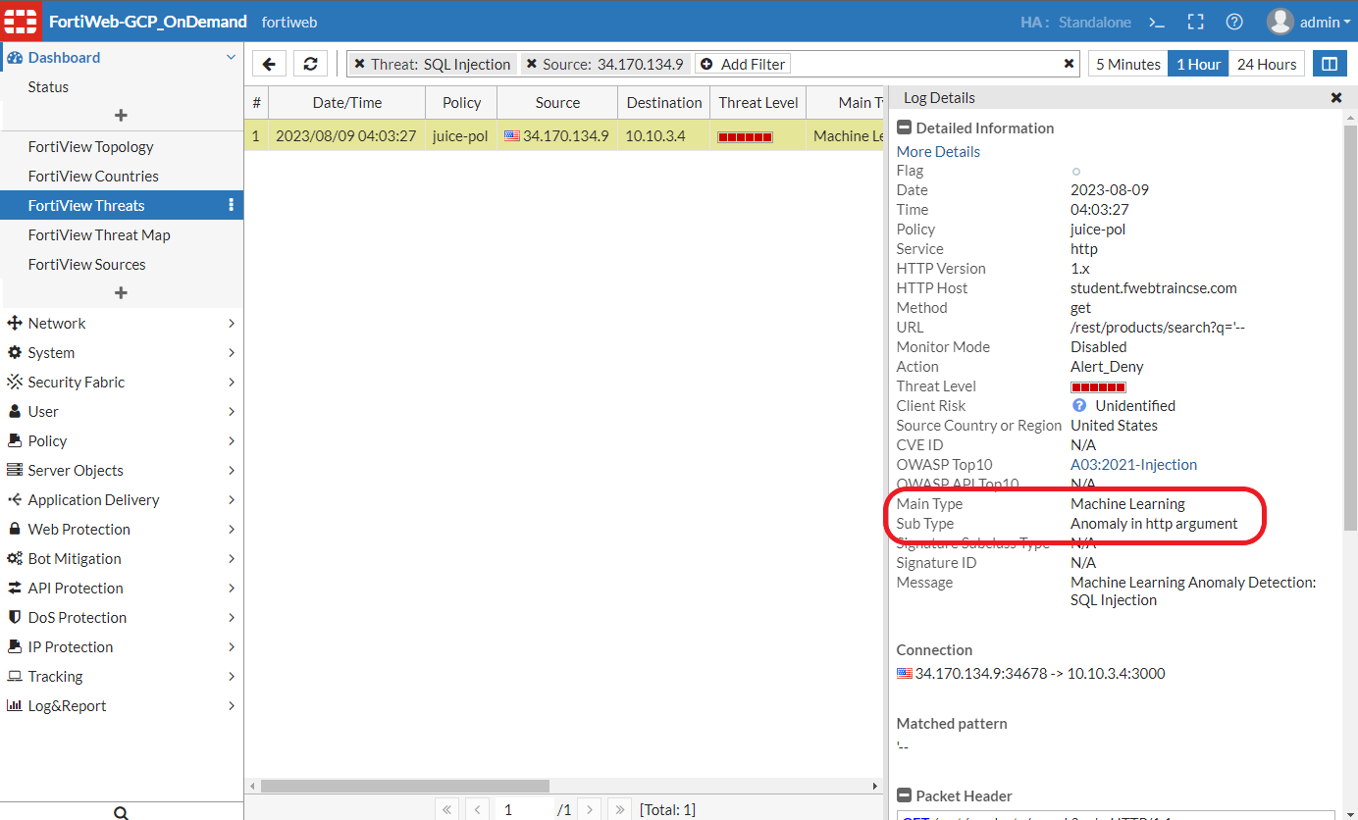Image resolution: width=1358 pixels, height=820 pixels.
Task: Go to the first page of results
Action: click(447, 809)
